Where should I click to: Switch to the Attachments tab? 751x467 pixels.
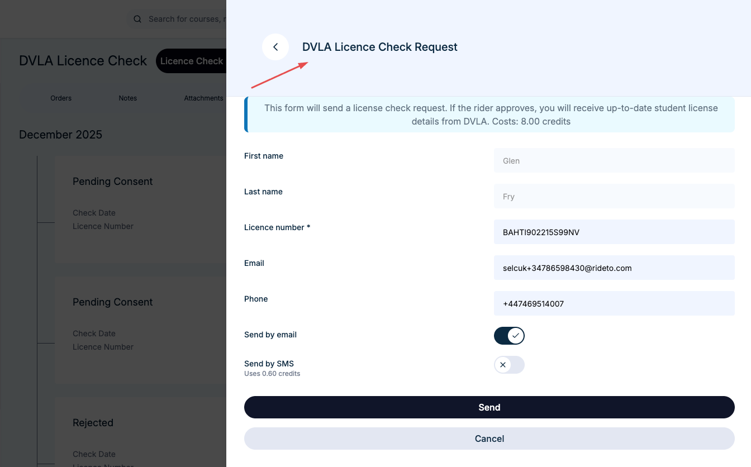[203, 98]
